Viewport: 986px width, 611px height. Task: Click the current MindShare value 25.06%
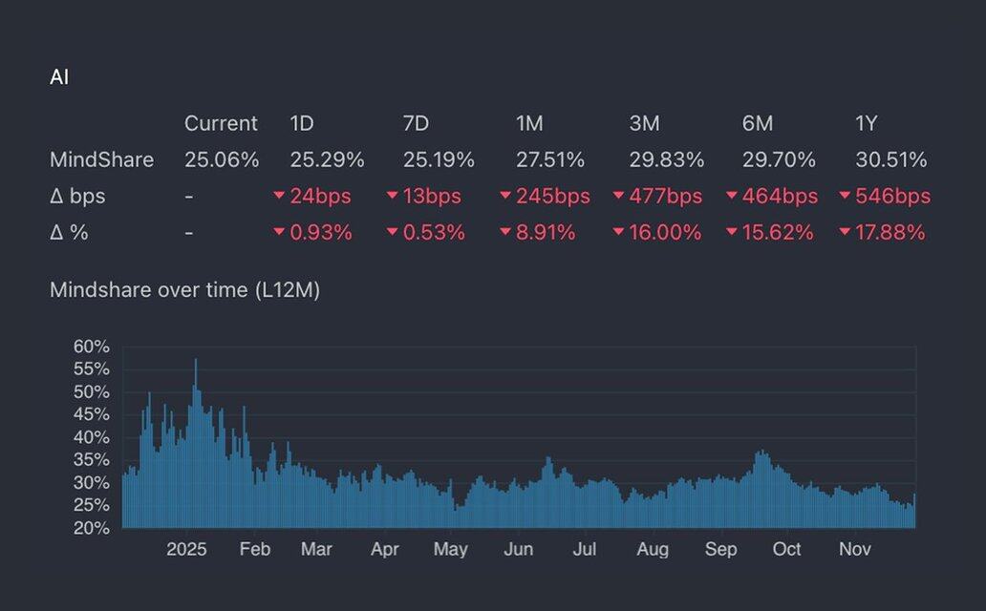coord(222,159)
